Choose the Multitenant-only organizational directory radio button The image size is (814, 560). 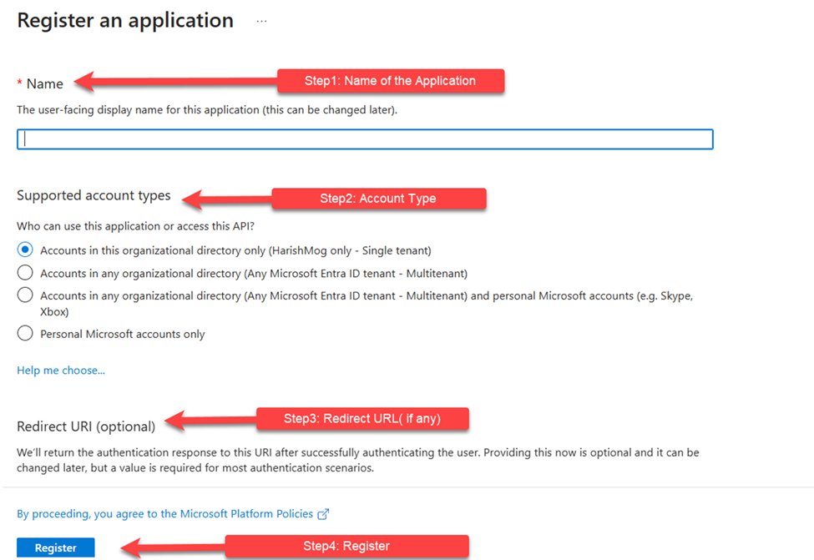click(x=25, y=273)
